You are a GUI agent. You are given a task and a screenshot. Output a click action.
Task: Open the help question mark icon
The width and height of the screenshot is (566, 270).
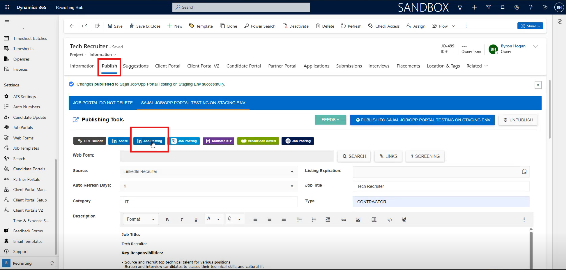pyautogui.click(x=531, y=7)
